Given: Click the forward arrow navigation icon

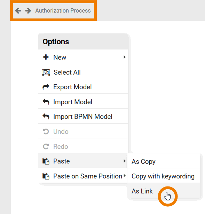Looking at the screenshot, I should point(28,11).
